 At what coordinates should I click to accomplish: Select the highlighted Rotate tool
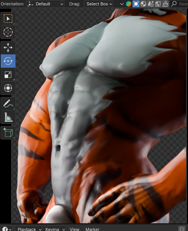tap(8, 61)
